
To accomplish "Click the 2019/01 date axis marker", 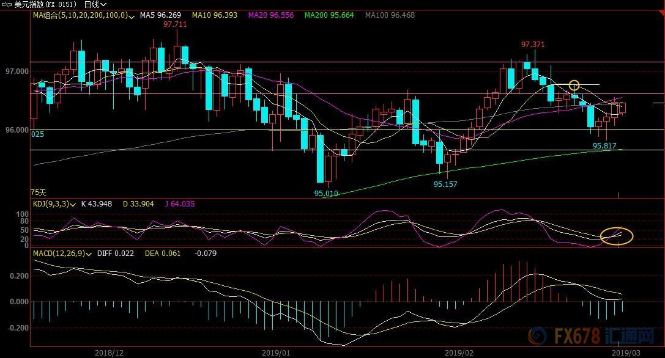I will (277, 353).
